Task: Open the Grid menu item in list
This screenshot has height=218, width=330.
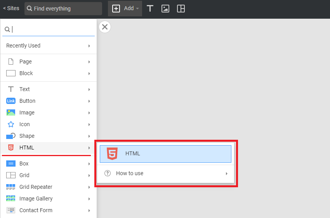Action: pyautogui.click(x=49, y=175)
